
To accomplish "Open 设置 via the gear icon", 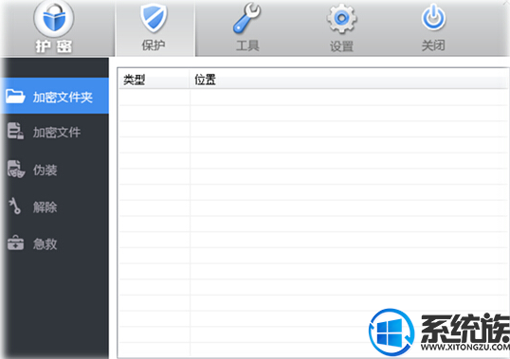I will click(x=341, y=19).
